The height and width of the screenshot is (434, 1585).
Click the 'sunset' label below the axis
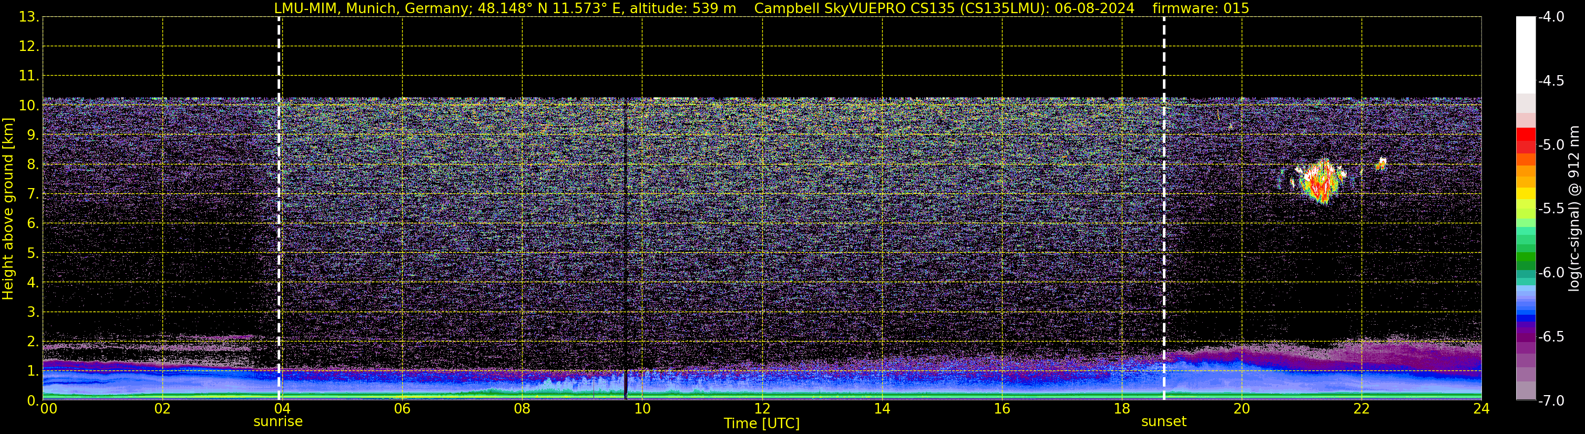tap(1163, 422)
